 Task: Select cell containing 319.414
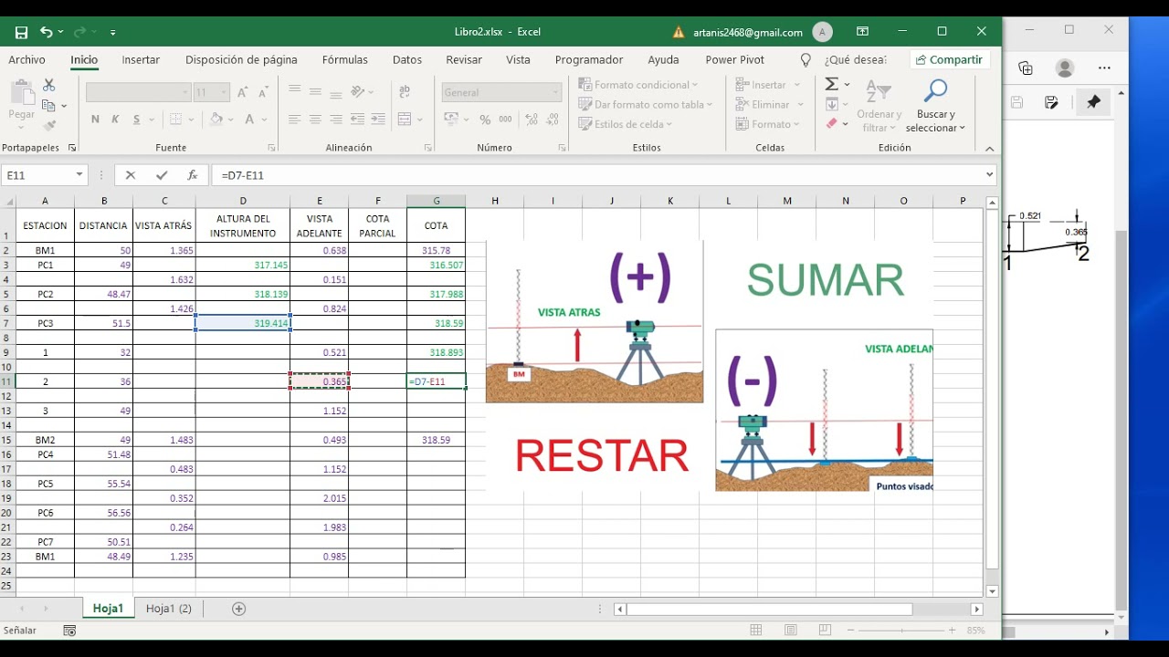click(x=243, y=323)
